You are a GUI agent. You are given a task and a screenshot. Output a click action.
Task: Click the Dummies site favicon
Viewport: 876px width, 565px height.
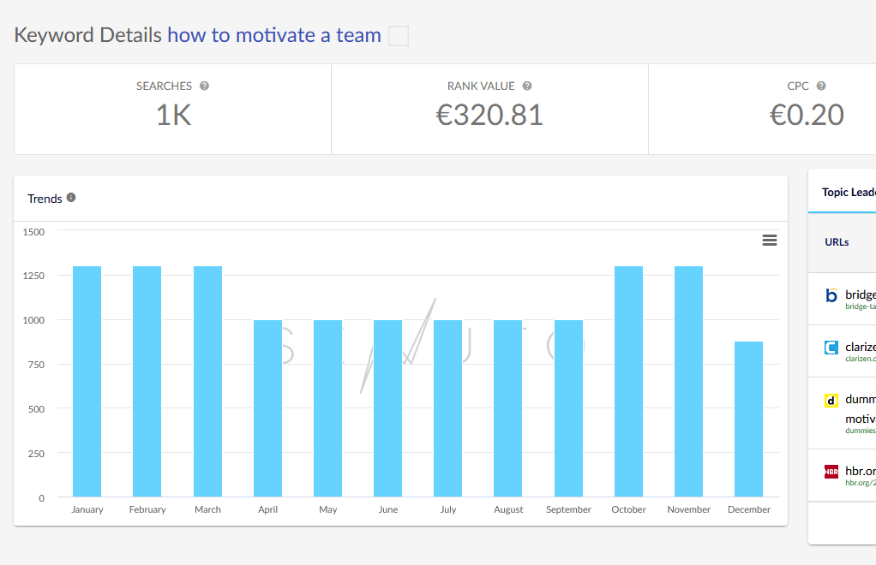coord(831,400)
